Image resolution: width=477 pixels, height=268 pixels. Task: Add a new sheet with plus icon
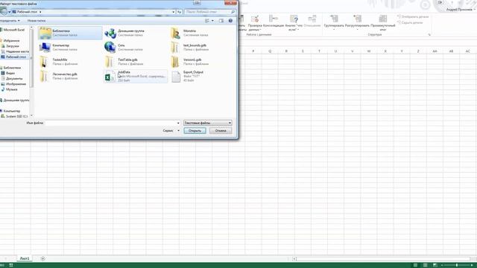click(42, 258)
